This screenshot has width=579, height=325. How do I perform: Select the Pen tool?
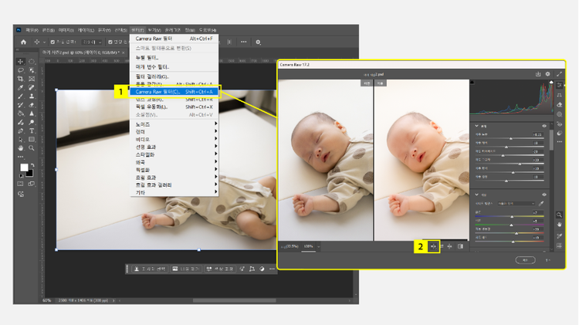(x=20, y=130)
